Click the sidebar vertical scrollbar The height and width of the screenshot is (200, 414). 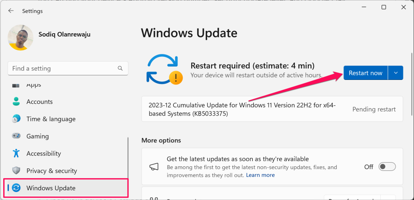click(128, 162)
